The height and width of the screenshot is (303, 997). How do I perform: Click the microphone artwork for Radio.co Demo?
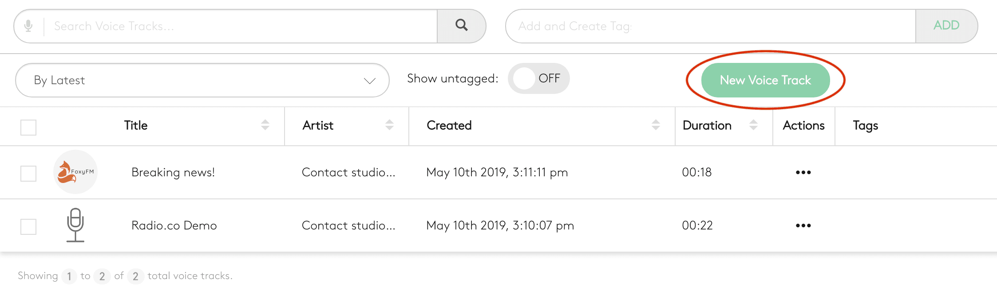[75, 225]
